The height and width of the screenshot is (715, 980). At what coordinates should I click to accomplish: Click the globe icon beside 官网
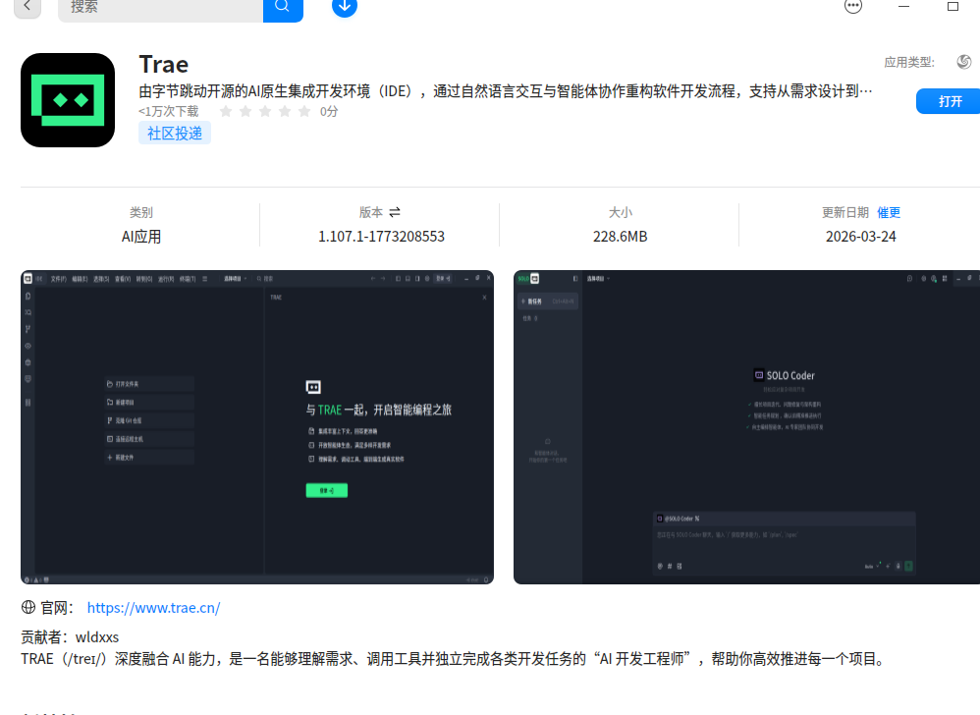[x=28, y=607]
